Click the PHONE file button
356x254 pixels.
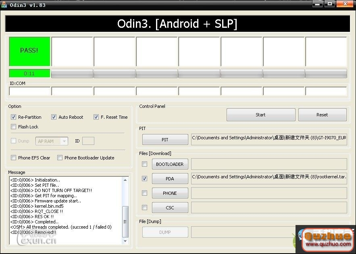(170, 193)
